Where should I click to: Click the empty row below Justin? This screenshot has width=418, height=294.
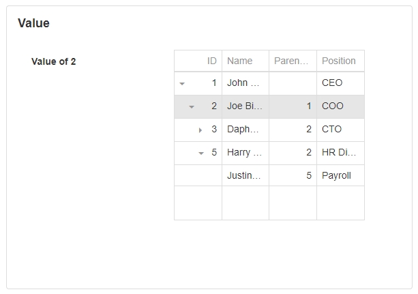269,203
